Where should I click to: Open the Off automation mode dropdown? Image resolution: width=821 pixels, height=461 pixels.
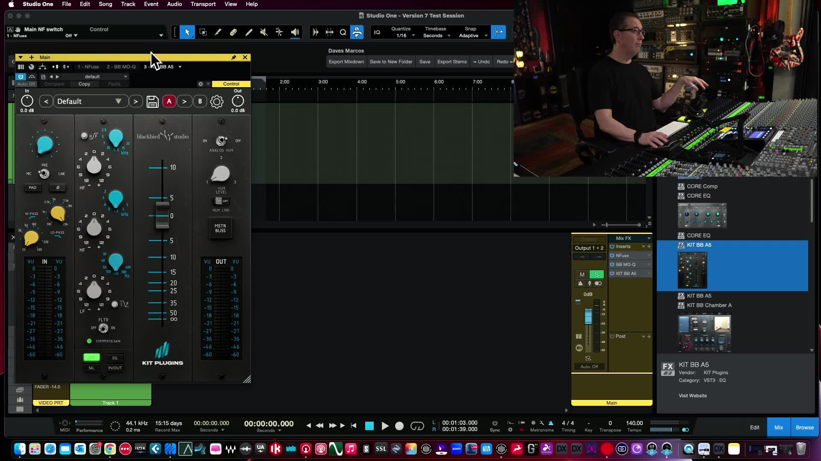click(71, 35)
